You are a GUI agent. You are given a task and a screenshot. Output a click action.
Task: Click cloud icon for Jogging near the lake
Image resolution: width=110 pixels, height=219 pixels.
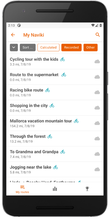click(x=97, y=169)
